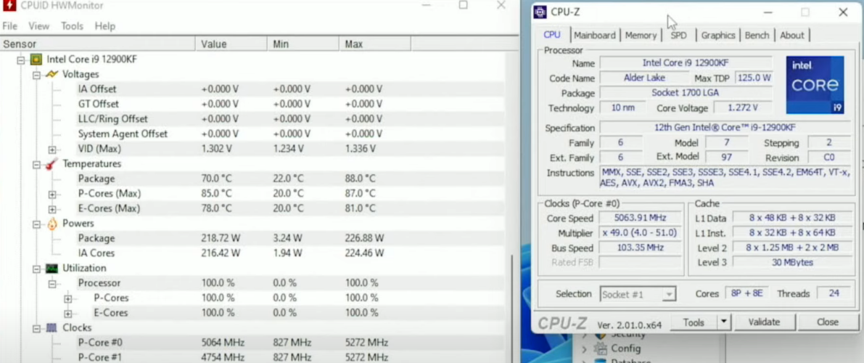
Task: Click the Max TDP 125.0 W field
Action: [754, 78]
